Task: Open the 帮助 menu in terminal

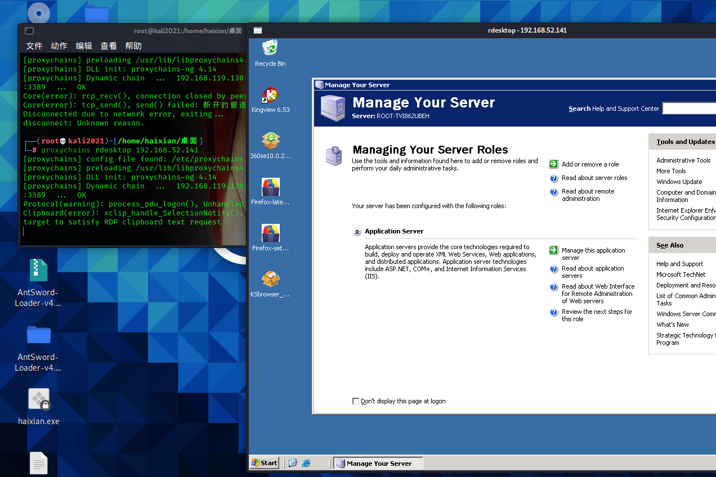Action: point(133,46)
